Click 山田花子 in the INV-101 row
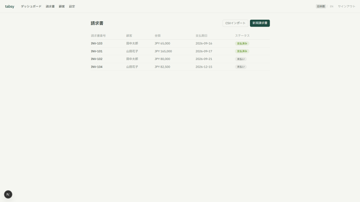360x202 pixels. click(x=132, y=51)
